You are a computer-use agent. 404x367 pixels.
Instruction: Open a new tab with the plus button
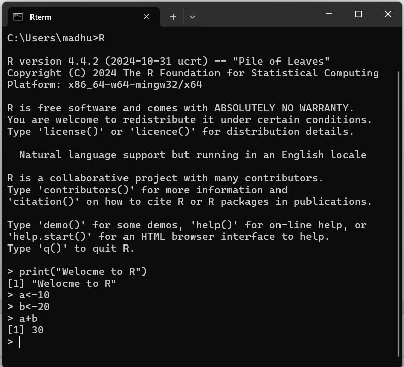point(173,17)
